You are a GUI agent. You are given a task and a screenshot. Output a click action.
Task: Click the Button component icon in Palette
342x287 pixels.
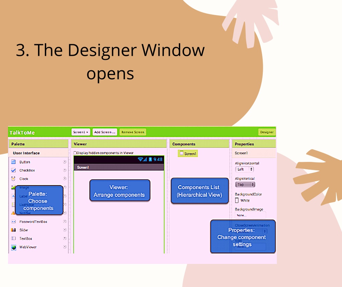pos(13,162)
